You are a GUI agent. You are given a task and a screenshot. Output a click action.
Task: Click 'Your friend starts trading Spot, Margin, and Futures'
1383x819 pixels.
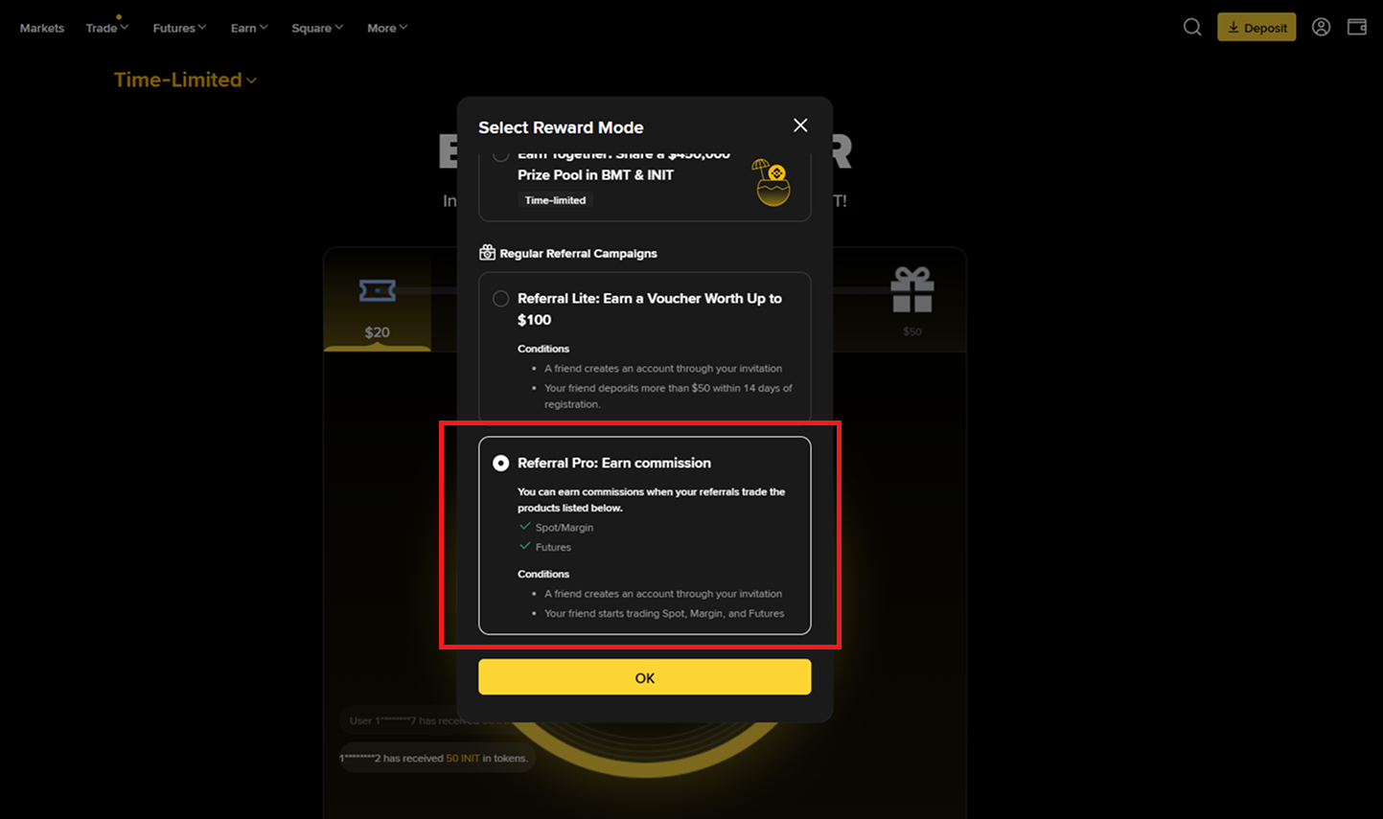pos(664,613)
